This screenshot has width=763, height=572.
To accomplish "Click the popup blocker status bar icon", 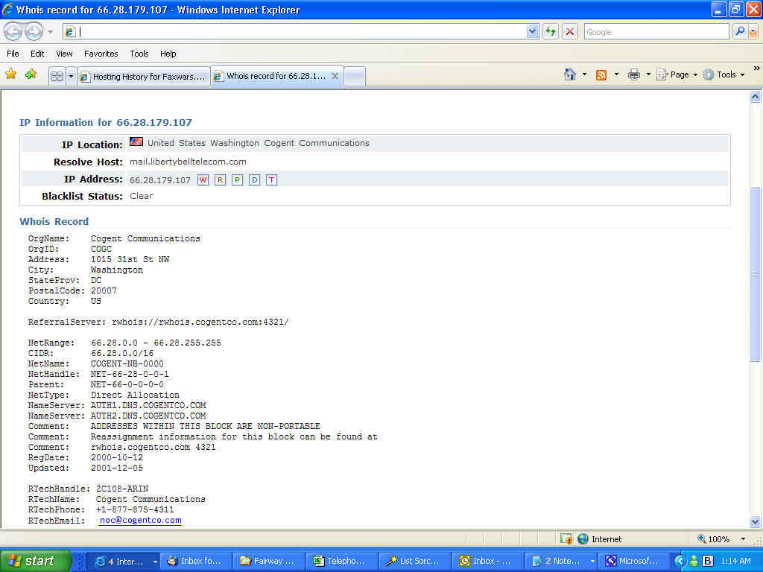I will [x=566, y=539].
